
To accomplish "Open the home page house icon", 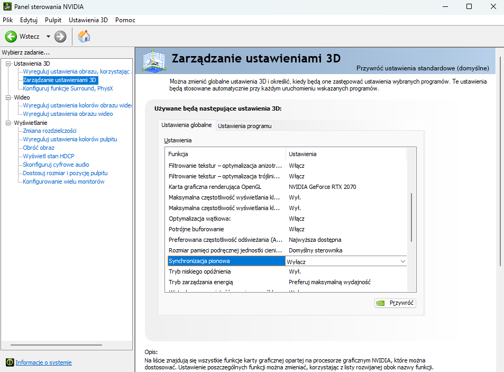I will 84,37.
